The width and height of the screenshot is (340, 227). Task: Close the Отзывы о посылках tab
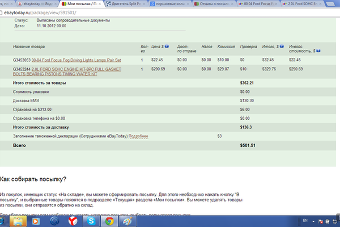(x=232, y=4)
